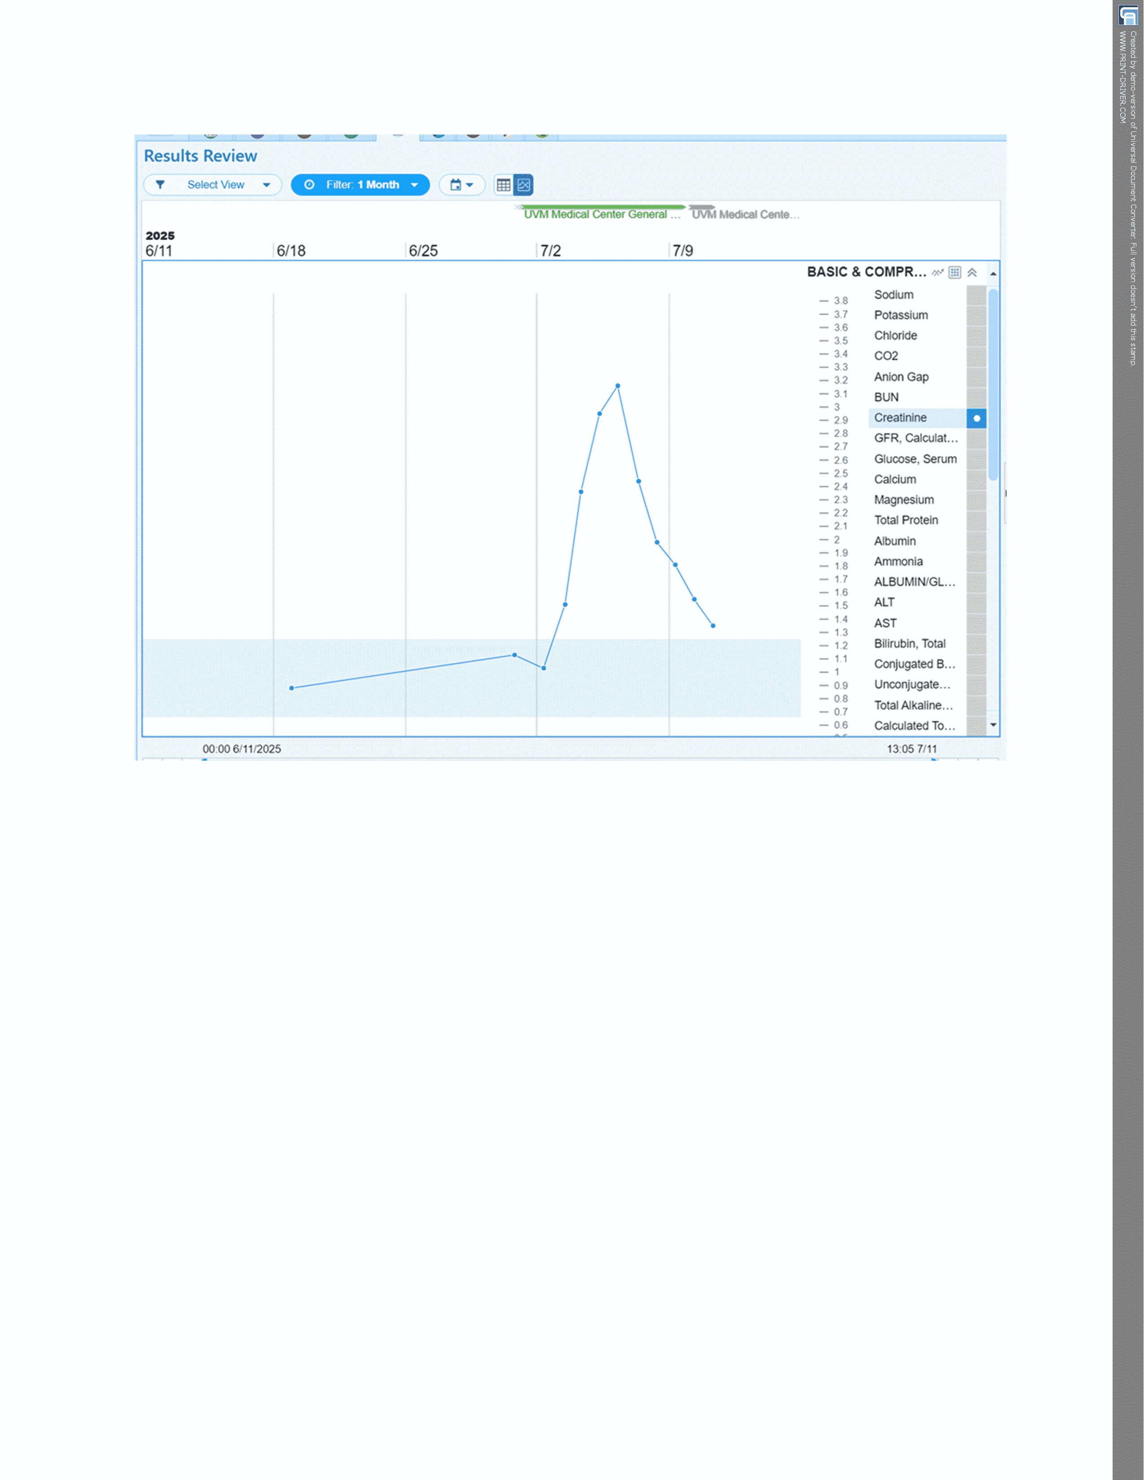Select AST in the lab list
1144x1480 pixels.
(x=885, y=623)
